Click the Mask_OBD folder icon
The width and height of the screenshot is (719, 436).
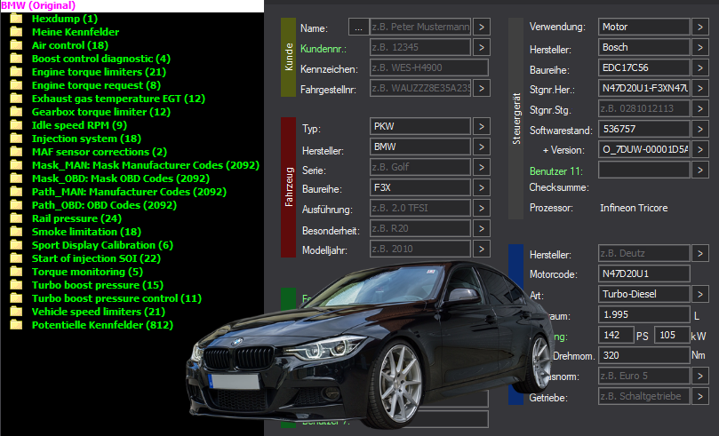(x=16, y=178)
